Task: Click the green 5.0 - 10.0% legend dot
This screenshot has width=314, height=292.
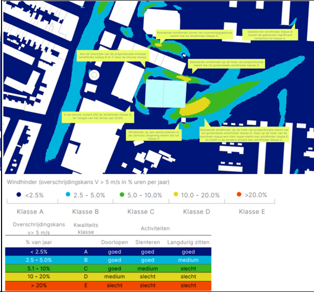Action: pyautogui.click(x=122, y=194)
